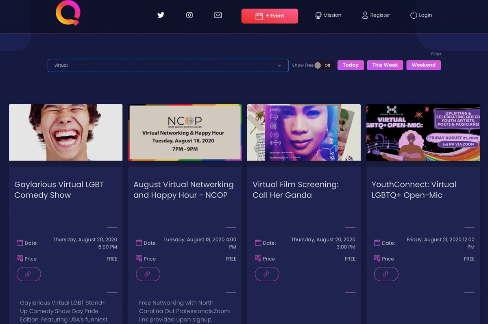Screen dimensions: 488x324
Task: Click FREE price on Gaylarious card
Action: click(112, 259)
